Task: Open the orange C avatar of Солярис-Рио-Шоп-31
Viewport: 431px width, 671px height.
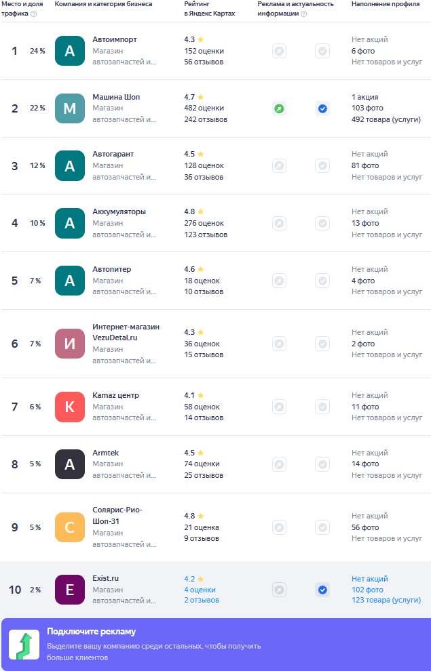Action: click(70, 527)
